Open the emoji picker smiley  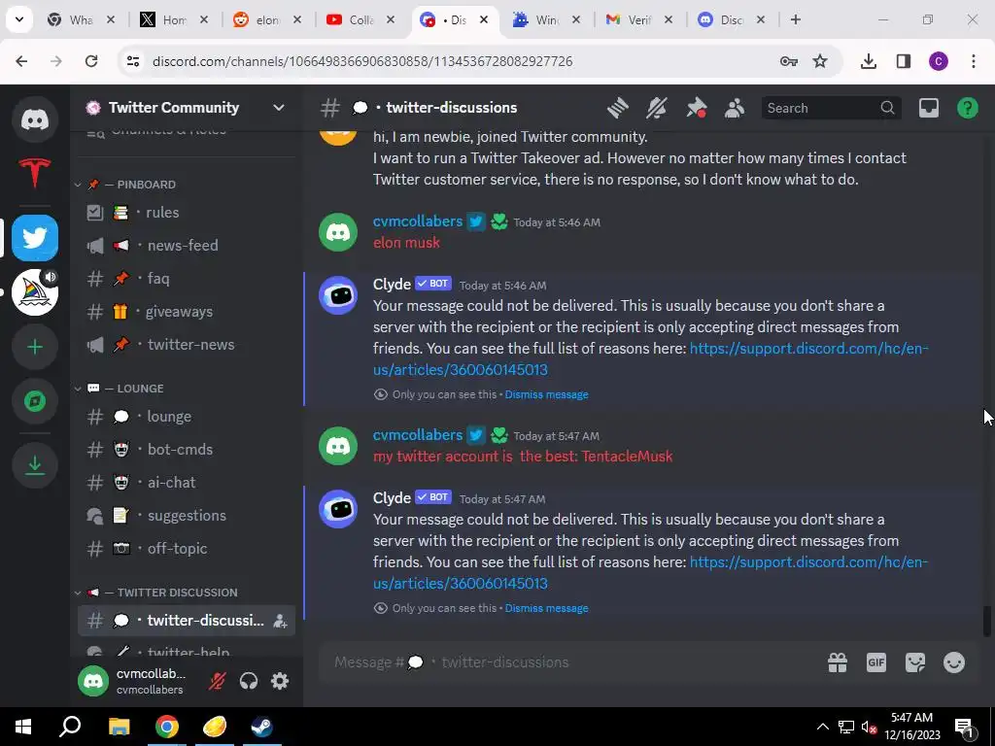tap(954, 662)
